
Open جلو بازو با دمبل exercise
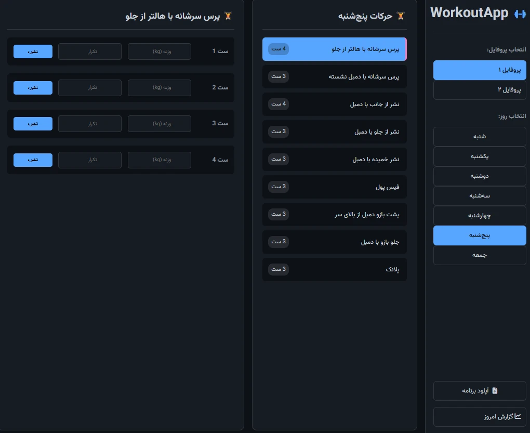pos(335,242)
